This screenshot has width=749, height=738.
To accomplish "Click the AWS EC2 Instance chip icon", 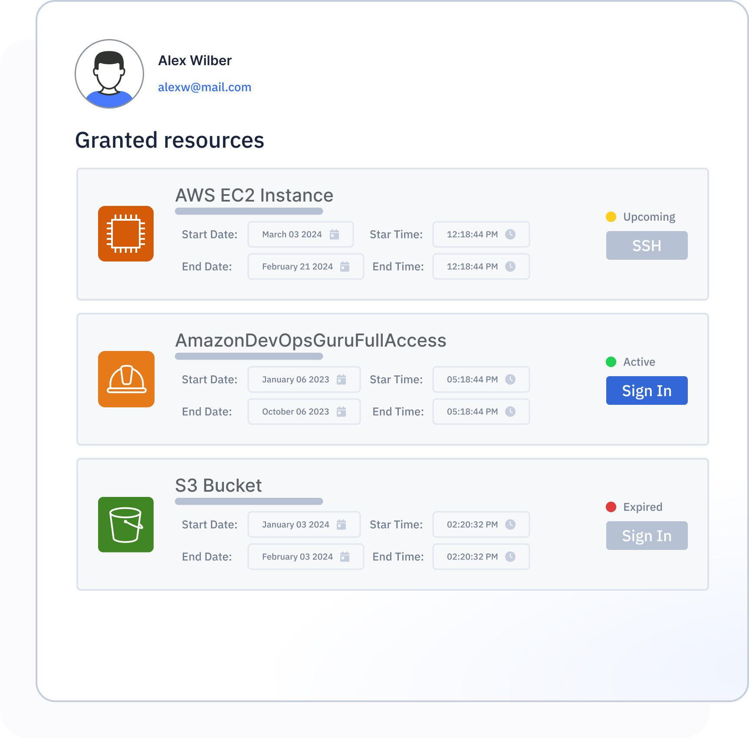I will click(x=126, y=234).
